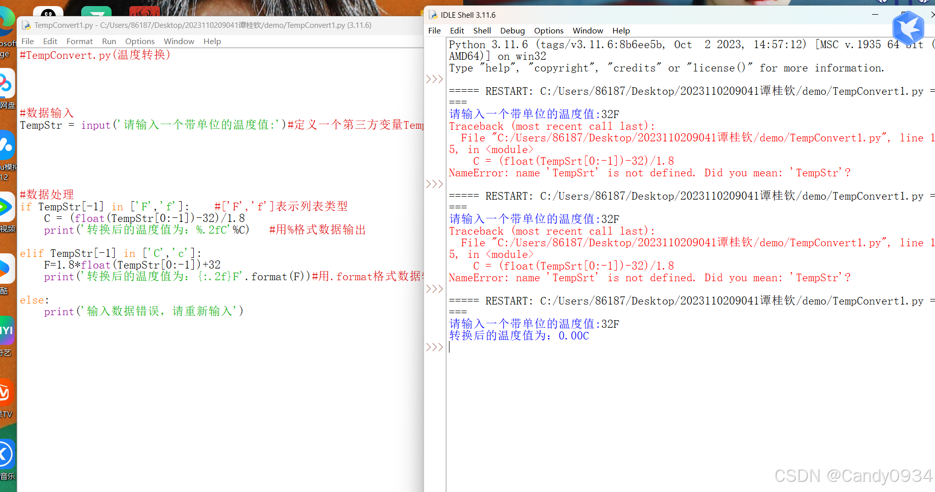This screenshot has width=935, height=492.
Task: Click the Python icon in the IDLE Shell title bar
Action: coord(433,15)
